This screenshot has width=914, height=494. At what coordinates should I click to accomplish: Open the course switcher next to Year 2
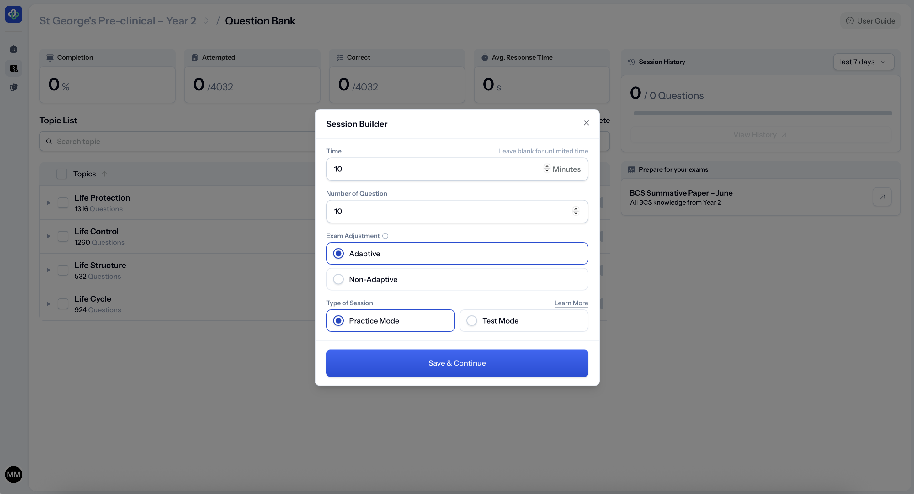pyautogui.click(x=205, y=21)
